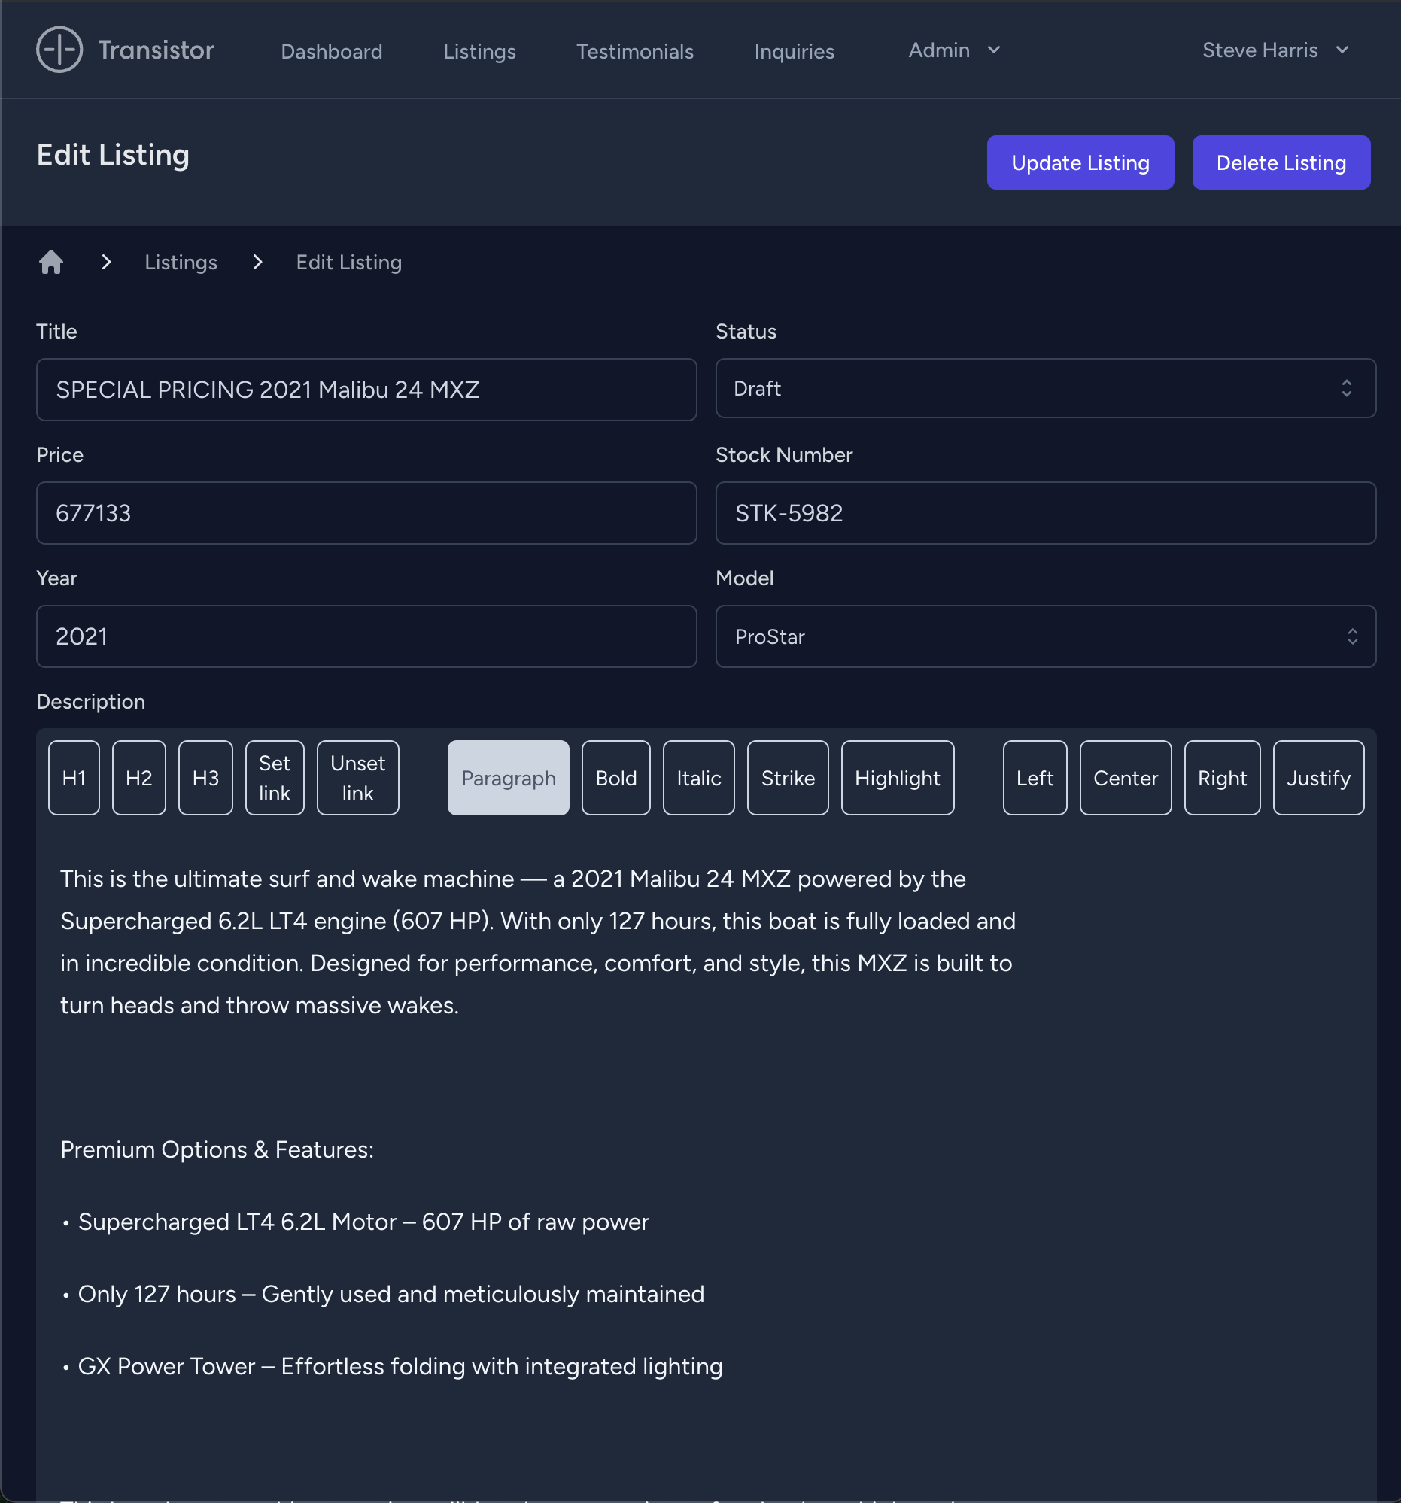Toggle Italic formatting
The width and height of the screenshot is (1401, 1503).
click(698, 778)
